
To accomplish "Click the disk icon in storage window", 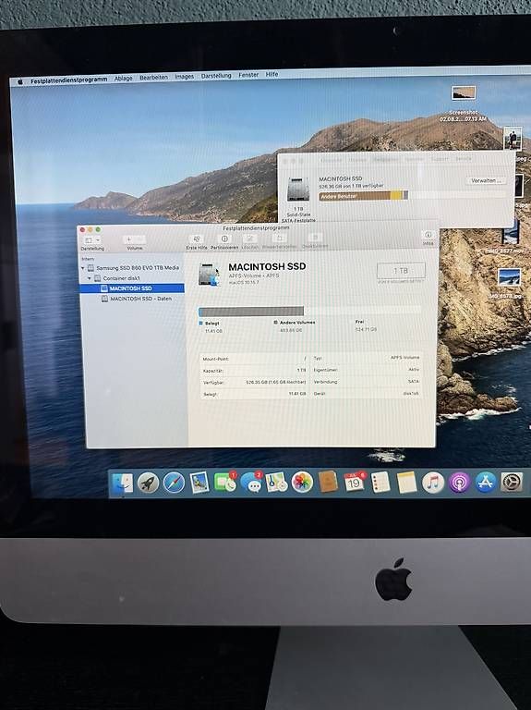I will [x=298, y=190].
